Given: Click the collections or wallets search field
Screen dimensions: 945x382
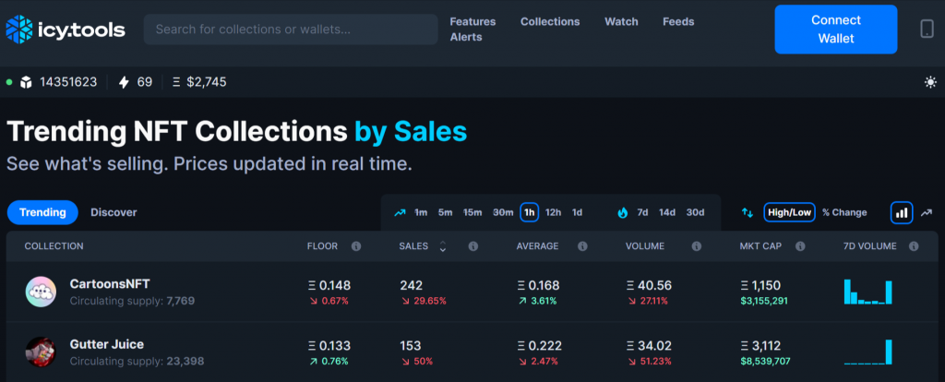Looking at the screenshot, I should pos(291,30).
